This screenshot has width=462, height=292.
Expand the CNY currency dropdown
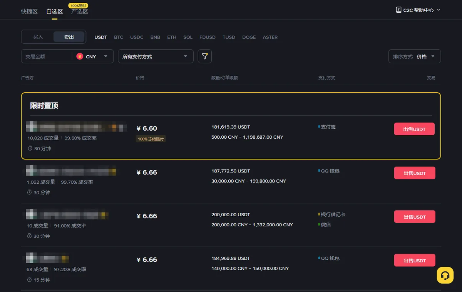[x=92, y=56]
